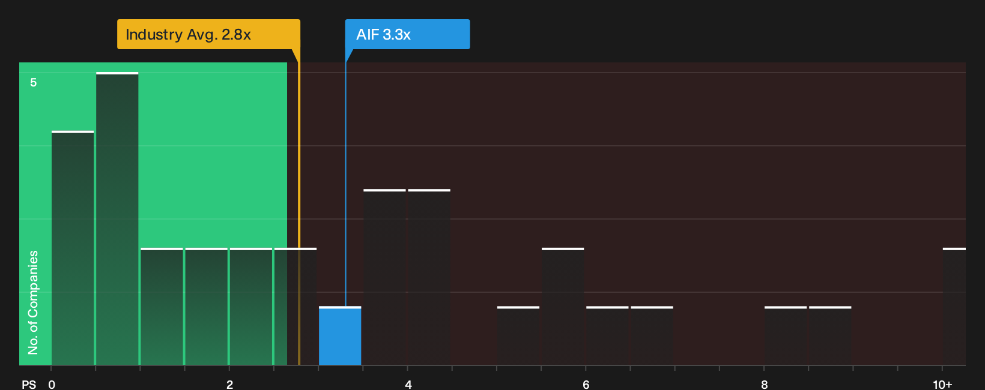The image size is (985, 390).
Task: Click the '4' x-axis tick label
Action: (x=408, y=385)
